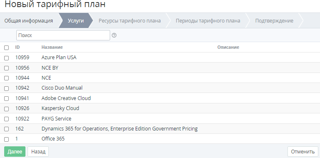Image resolution: width=320 pixels, height=158 pixels.
Task: Click the Новый тарифный план heading
Action: click(x=55, y=4)
